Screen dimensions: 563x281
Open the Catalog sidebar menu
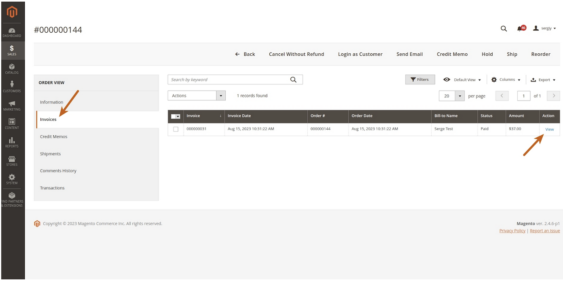click(x=12, y=69)
